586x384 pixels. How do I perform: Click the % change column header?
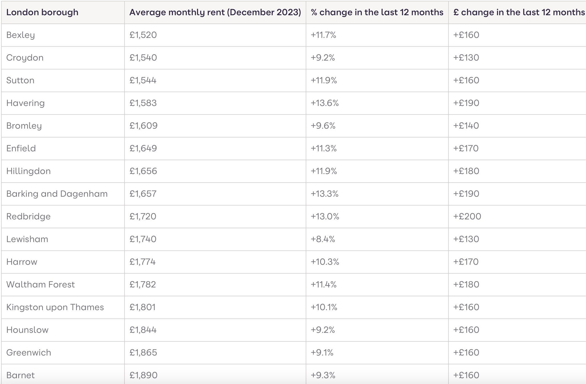(377, 12)
